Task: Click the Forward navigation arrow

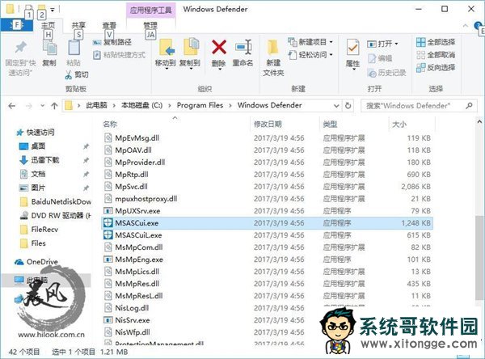Action: point(29,106)
